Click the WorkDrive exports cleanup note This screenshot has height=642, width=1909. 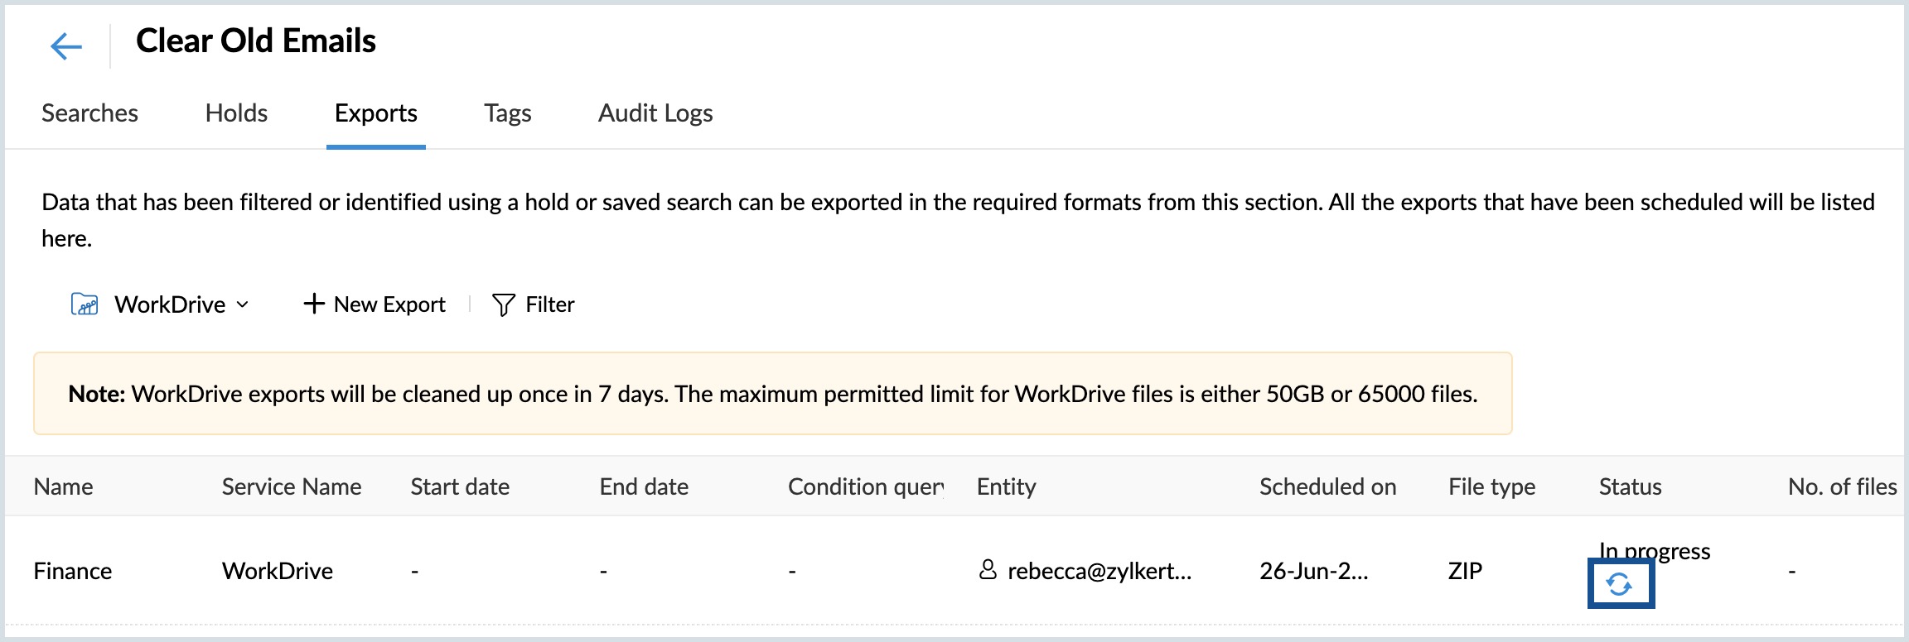(772, 394)
